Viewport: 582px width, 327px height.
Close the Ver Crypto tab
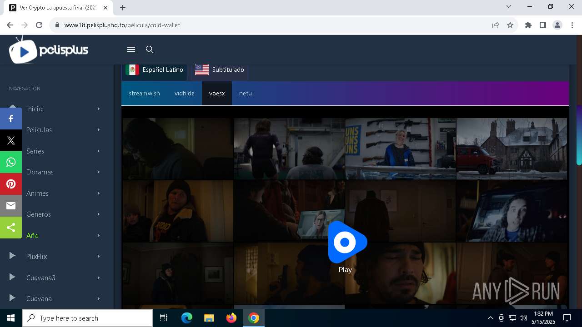(x=105, y=7)
